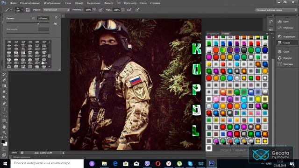Expand the flow slider arrow

point(123,10)
